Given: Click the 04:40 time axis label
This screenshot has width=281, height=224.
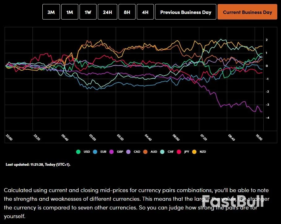Looking at the screenshot, I should [148, 137].
